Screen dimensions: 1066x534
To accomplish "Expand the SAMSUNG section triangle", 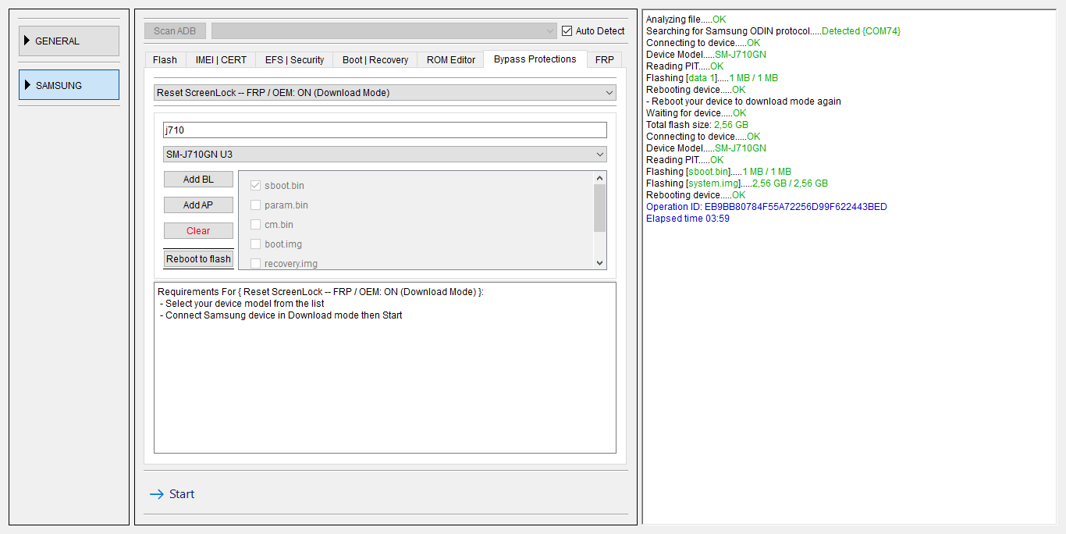I will tap(28, 85).
